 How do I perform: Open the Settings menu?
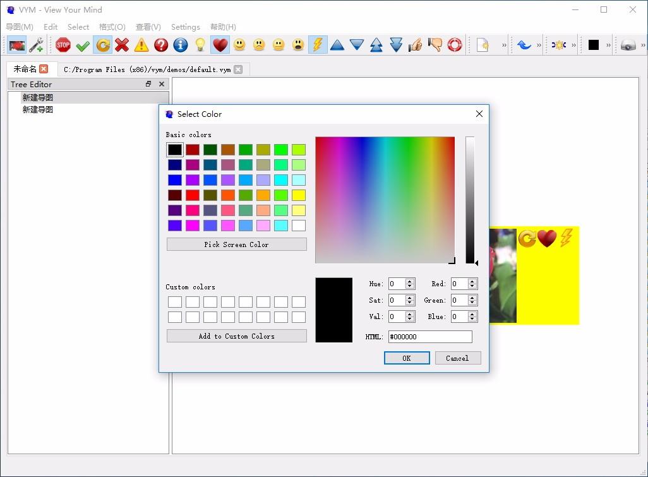point(185,27)
